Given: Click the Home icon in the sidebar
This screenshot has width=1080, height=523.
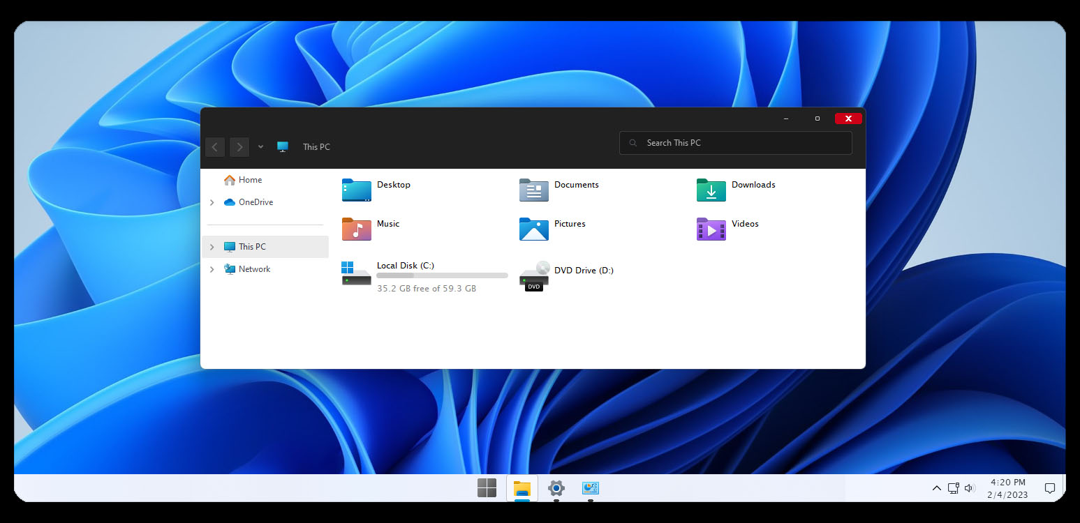Looking at the screenshot, I should pos(230,180).
